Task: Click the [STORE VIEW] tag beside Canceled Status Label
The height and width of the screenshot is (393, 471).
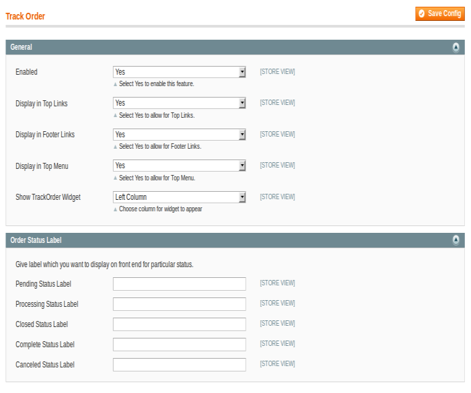Action: [x=277, y=363]
